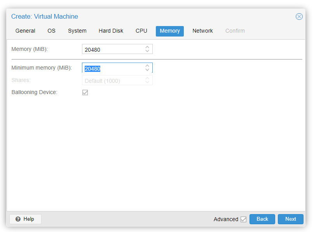Select the active Memory tab
Screen dimensions: 314x232
point(170,31)
